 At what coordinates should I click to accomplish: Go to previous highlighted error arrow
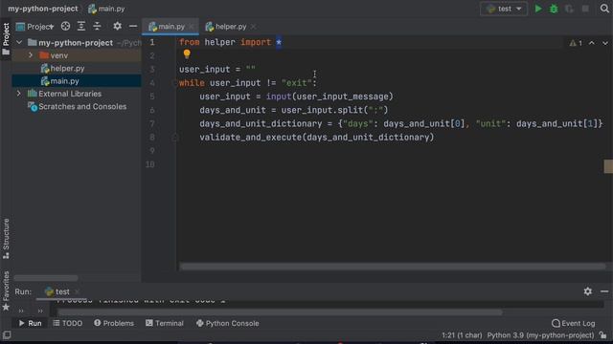tap(592, 43)
